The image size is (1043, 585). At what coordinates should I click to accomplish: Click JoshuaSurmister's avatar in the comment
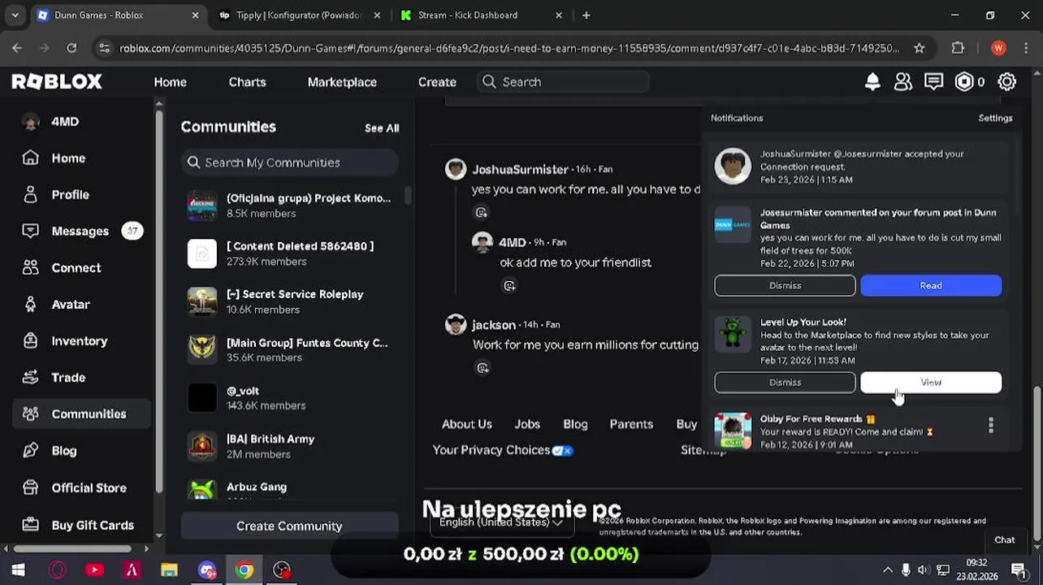tap(456, 168)
